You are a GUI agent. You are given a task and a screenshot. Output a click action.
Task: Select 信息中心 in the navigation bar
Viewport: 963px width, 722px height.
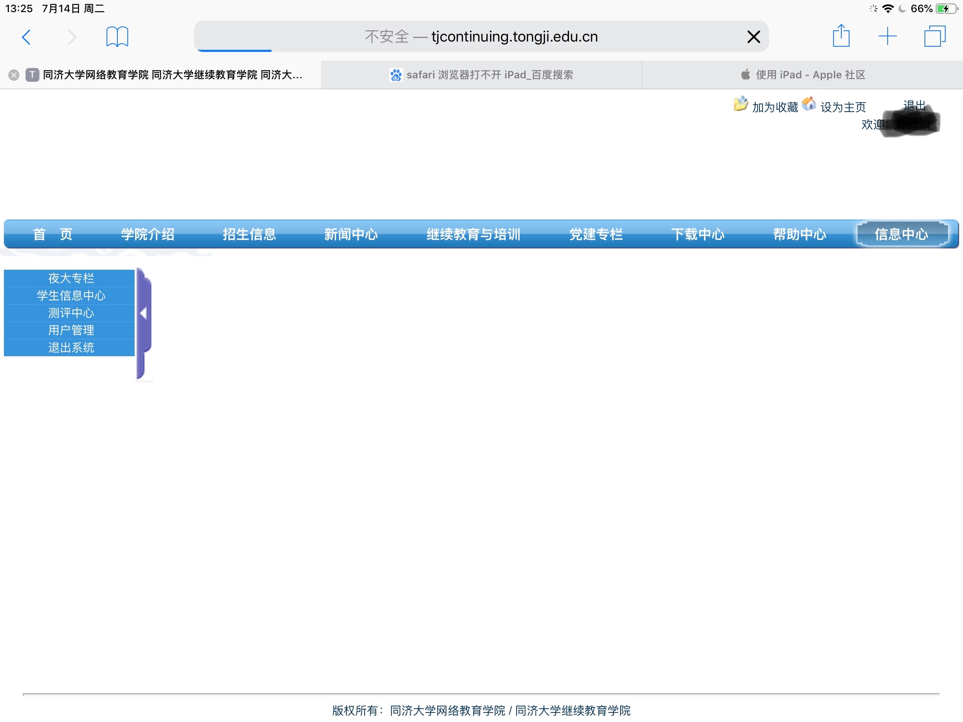[x=901, y=234]
